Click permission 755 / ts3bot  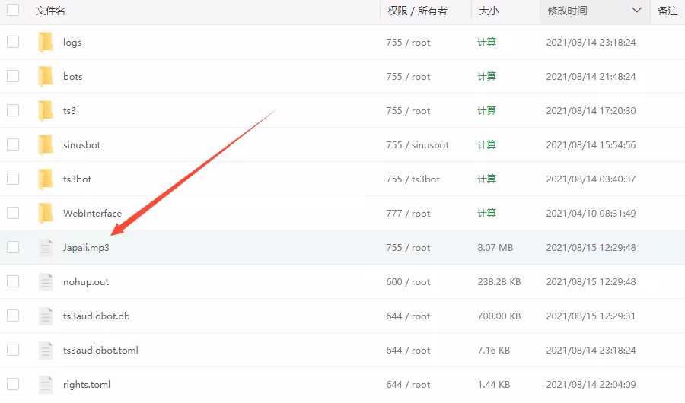click(413, 179)
